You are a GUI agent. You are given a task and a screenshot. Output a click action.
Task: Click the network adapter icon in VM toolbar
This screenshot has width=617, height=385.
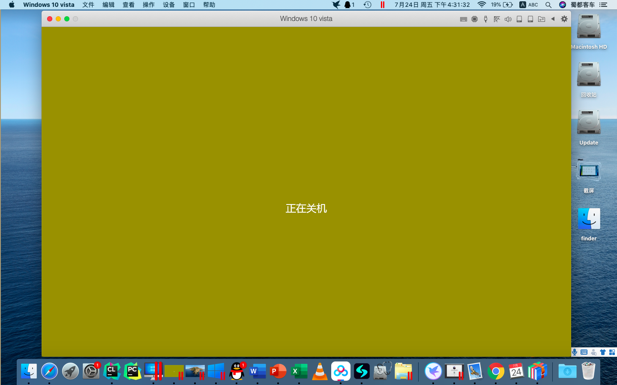coord(497,19)
